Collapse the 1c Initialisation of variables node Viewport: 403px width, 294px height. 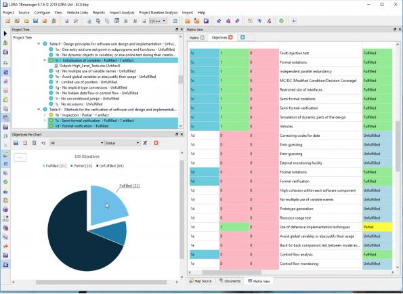[x=45, y=60]
